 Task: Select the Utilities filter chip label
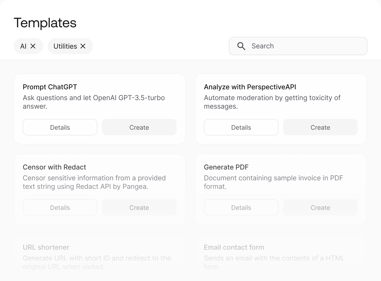(65, 46)
